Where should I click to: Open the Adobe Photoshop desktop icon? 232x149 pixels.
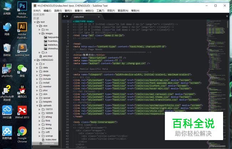pyautogui.click(x=22, y=10)
